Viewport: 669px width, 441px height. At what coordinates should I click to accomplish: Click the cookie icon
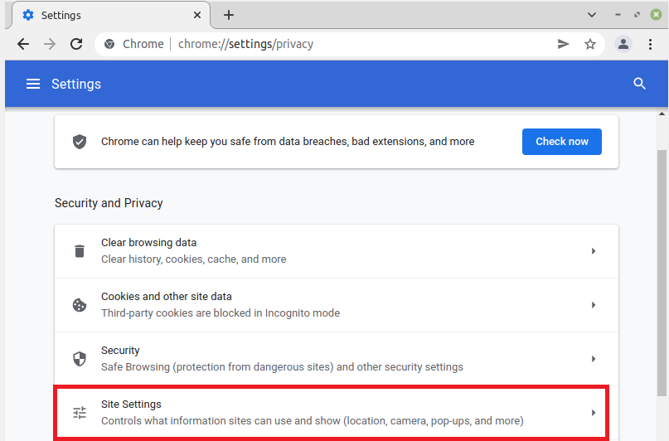pos(80,305)
